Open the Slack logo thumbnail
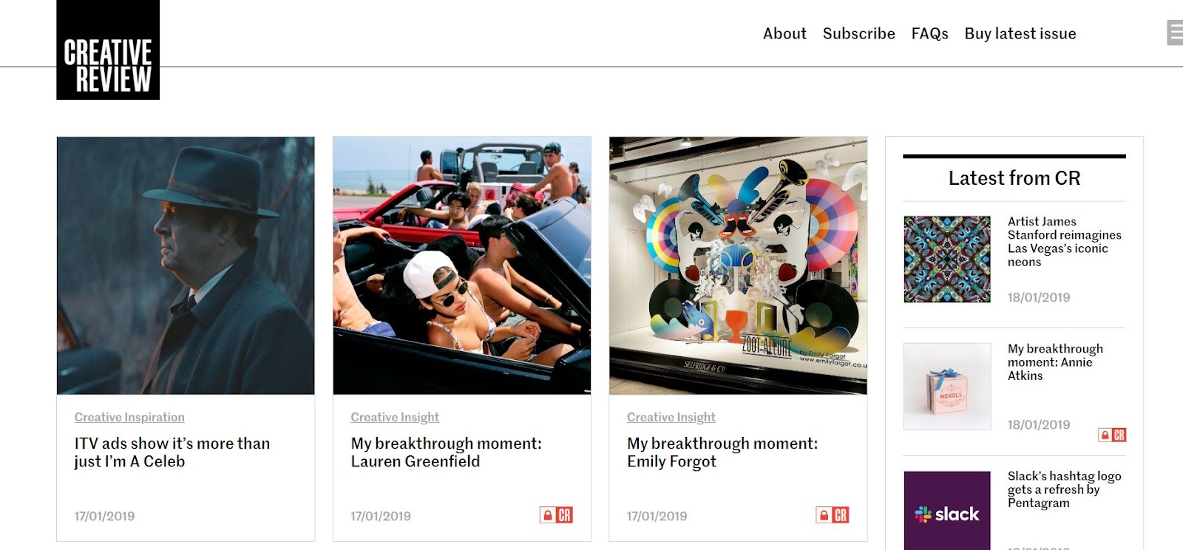Screen dimensions: 1183x550 [x=947, y=511]
